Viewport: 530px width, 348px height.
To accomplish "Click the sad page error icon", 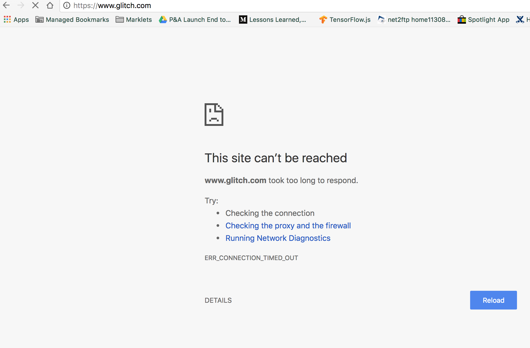I will click(214, 114).
